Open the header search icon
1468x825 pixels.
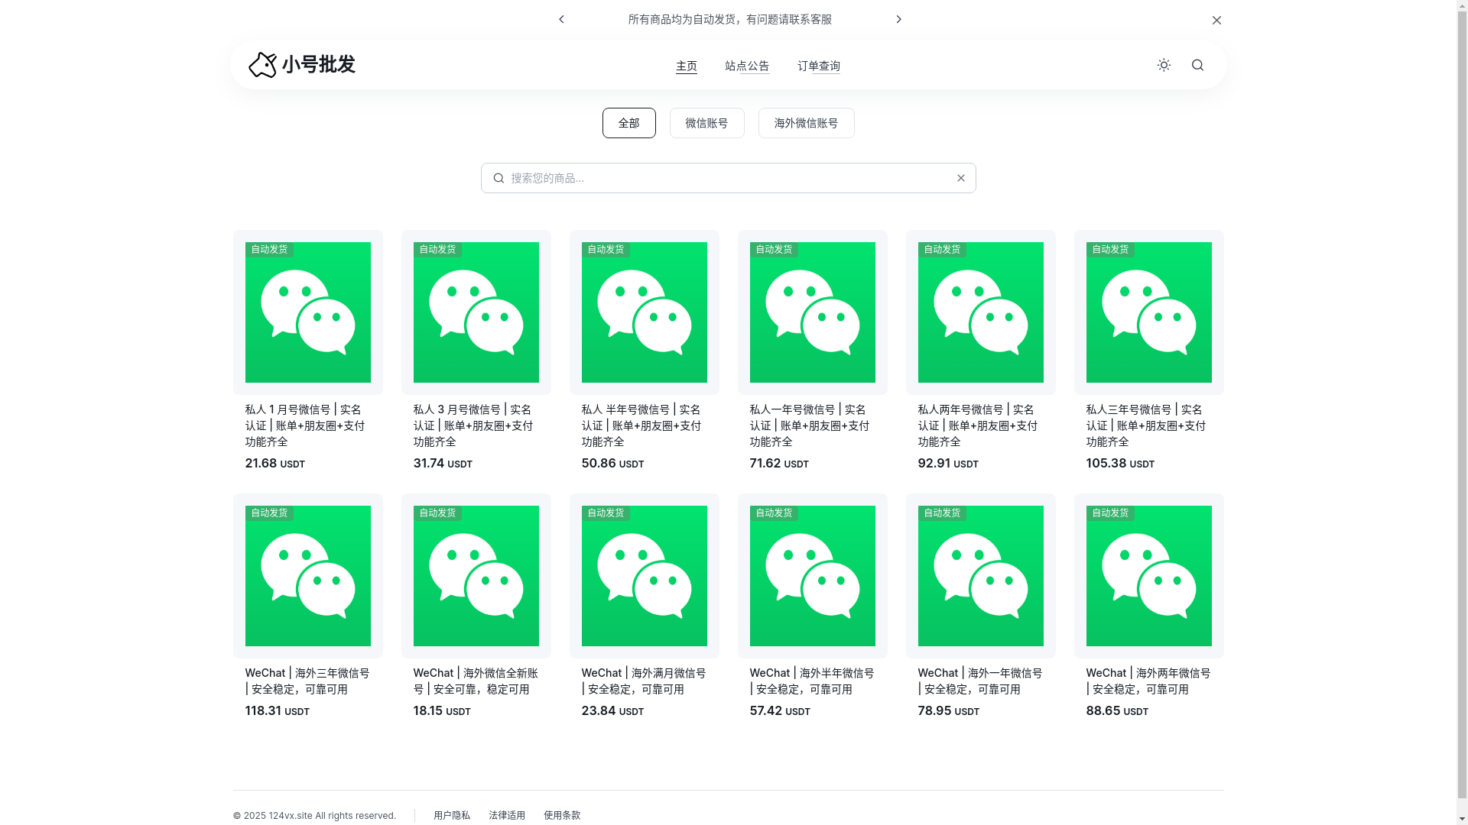(x=1197, y=65)
